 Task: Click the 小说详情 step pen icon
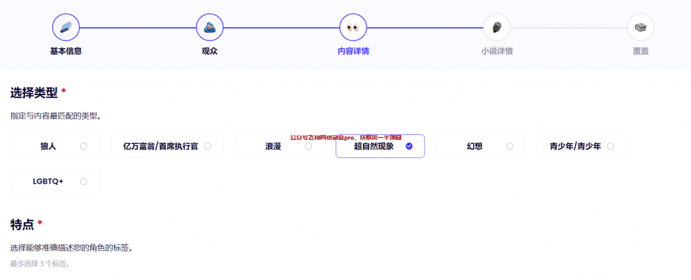pos(497,28)
